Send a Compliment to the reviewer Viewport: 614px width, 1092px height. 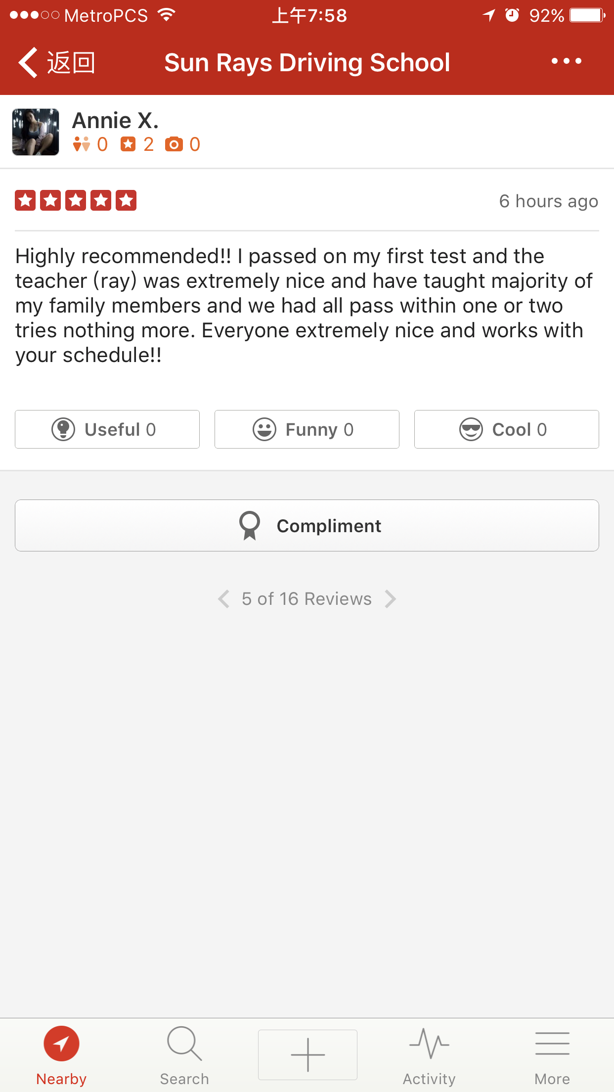[307, 526]
